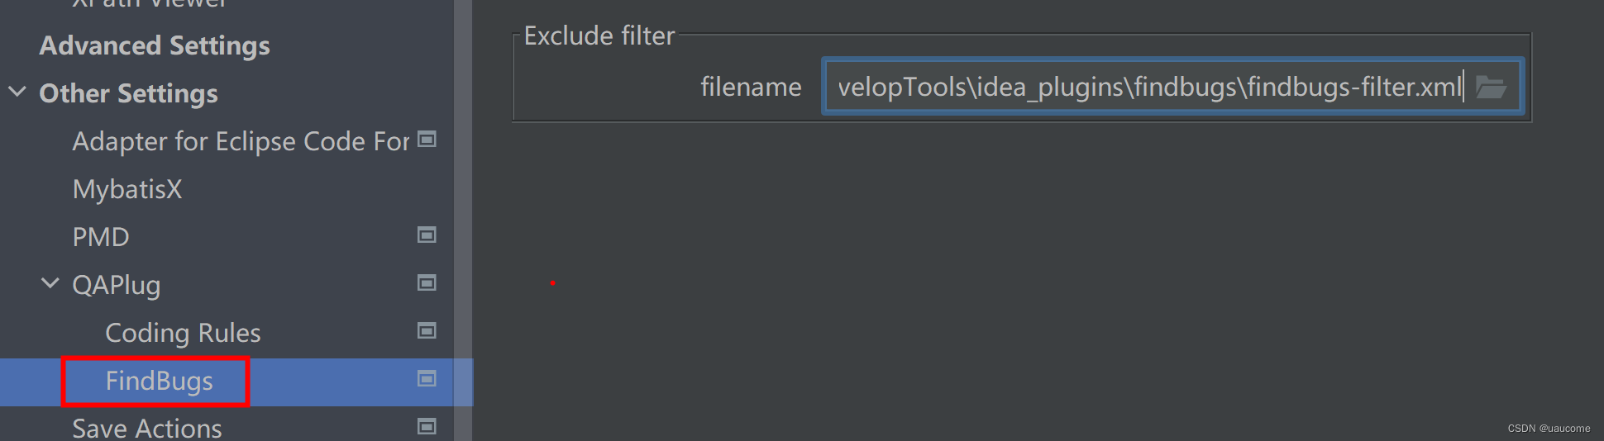The height and width of the screenshot is (441, 1604).
Task: Click project-level icon beside Coding Rules
Action: tap(427, 331)
